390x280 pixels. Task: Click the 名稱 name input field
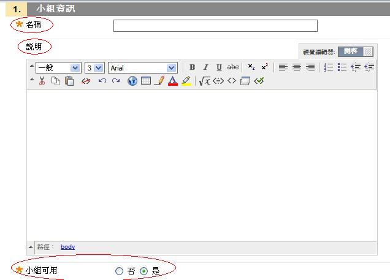click(x=215, y=26)
